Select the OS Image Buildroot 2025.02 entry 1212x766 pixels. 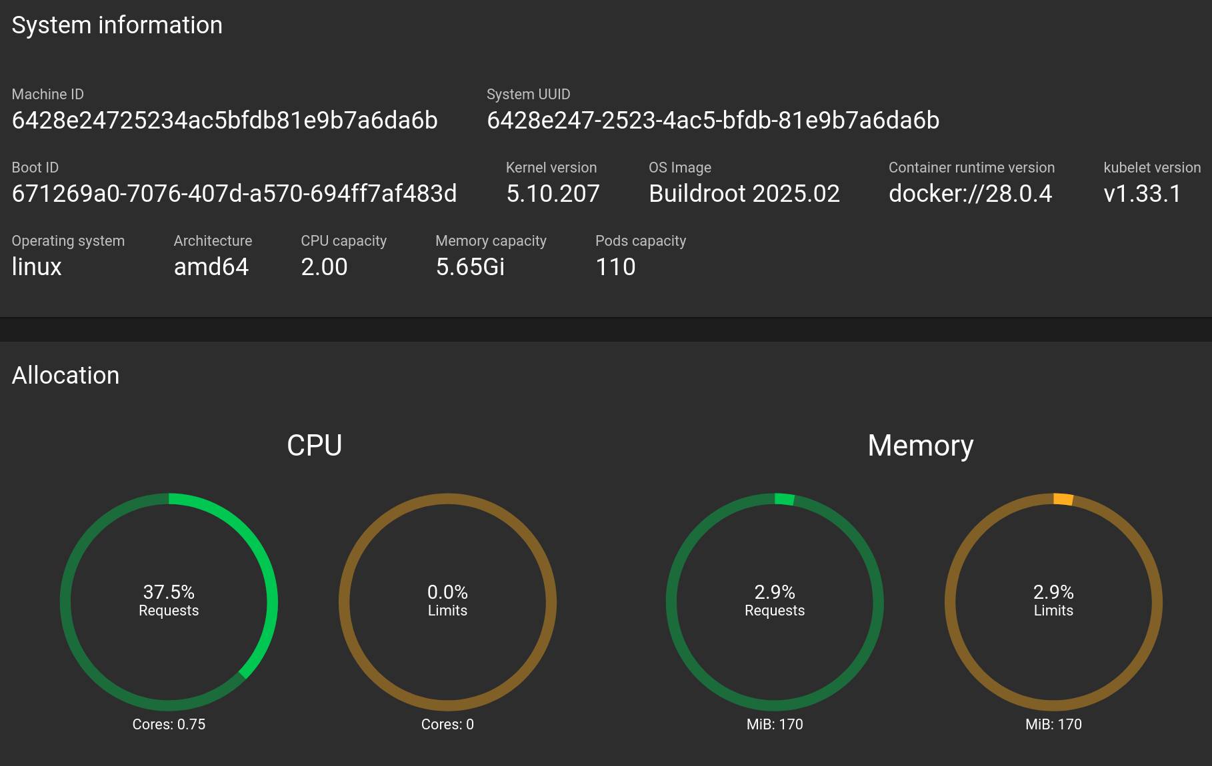pos(745,194)
